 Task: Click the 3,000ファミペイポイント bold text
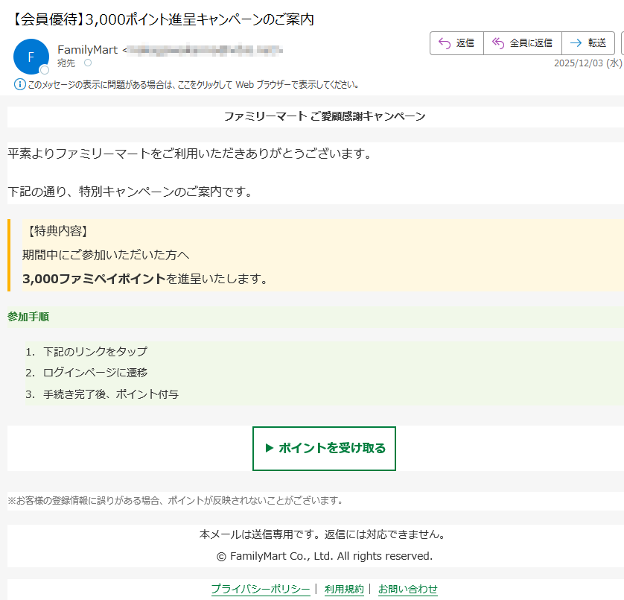coord(94,280)
